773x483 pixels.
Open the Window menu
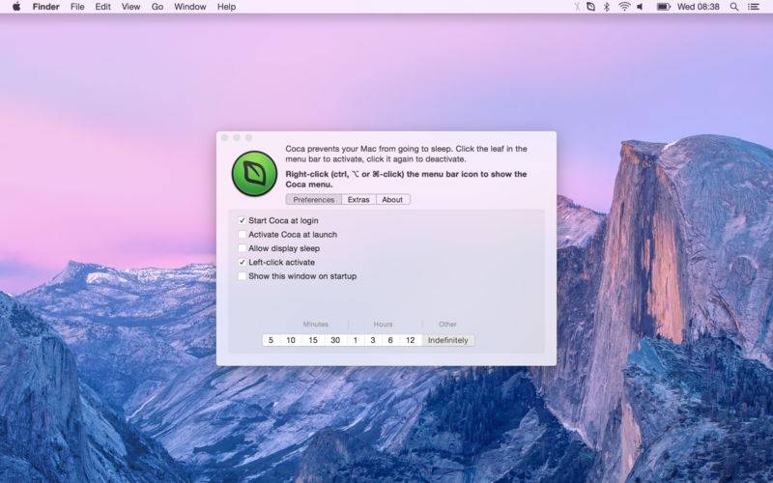189,7
